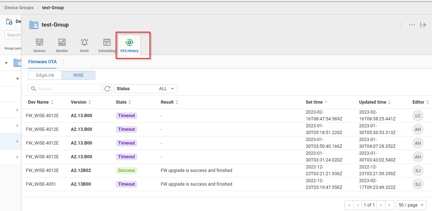Open the Event bell icon
432x211 pixels.
point(84,42)
